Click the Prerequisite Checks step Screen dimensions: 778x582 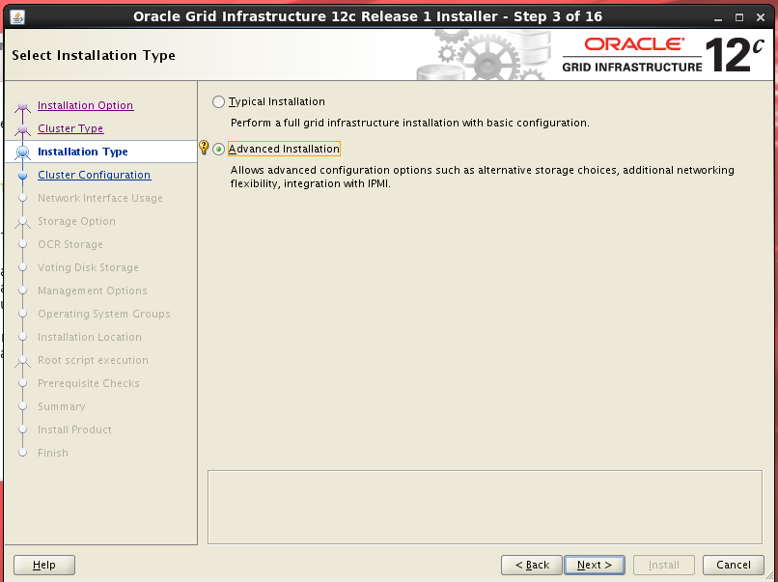pyautogui.click(x=89, y=383)
